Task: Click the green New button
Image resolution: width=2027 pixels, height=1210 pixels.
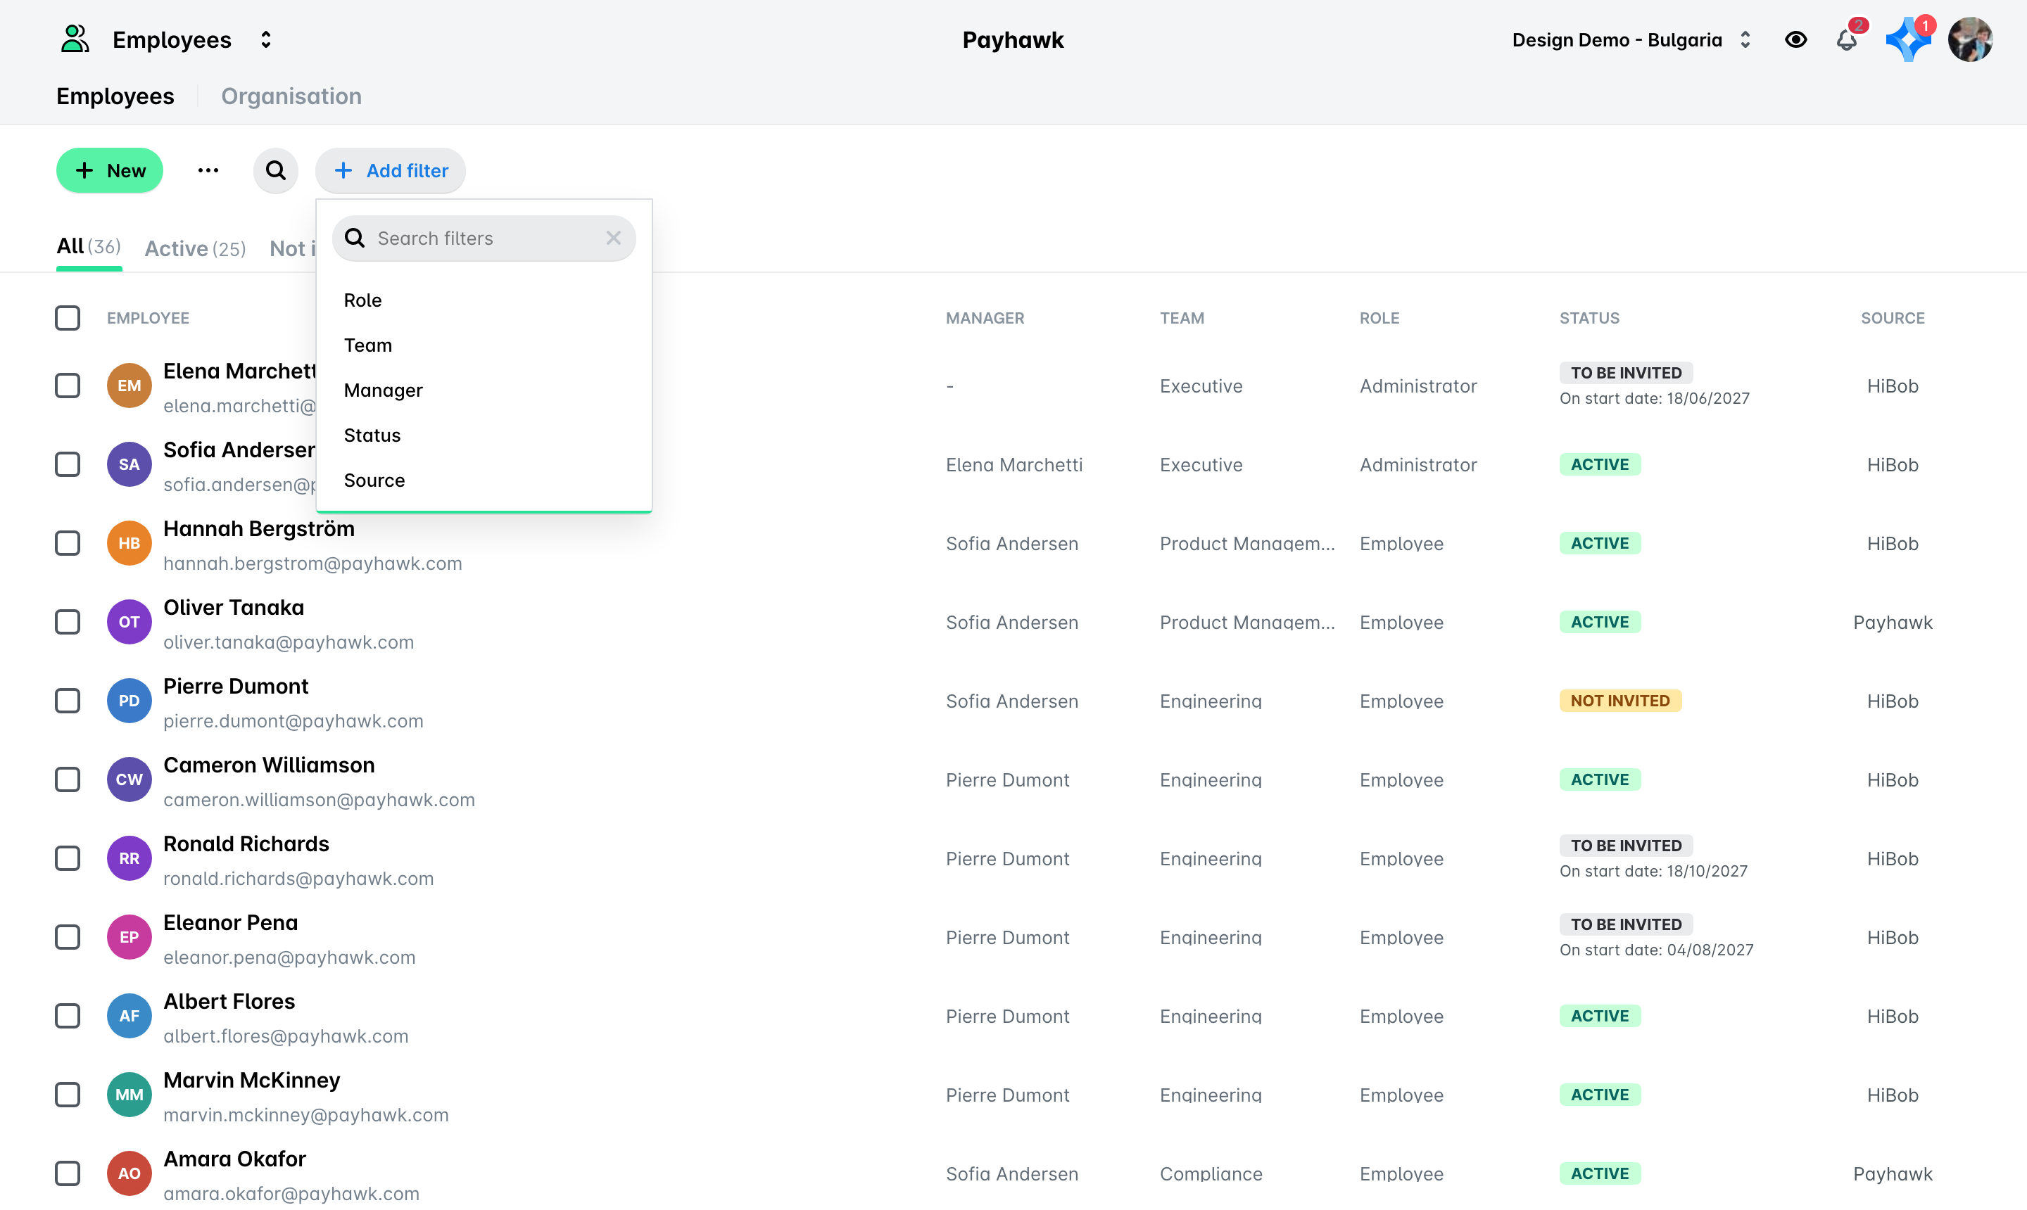Action: point(109,170)
